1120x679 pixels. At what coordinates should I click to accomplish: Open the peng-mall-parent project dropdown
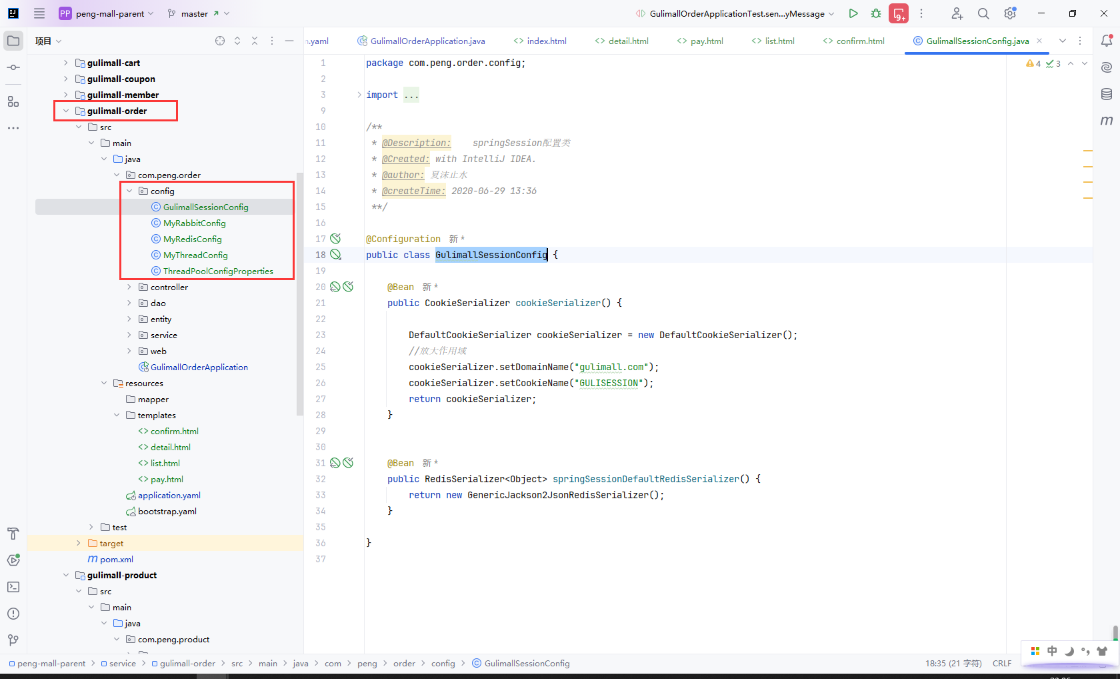(x=107, y=13)
